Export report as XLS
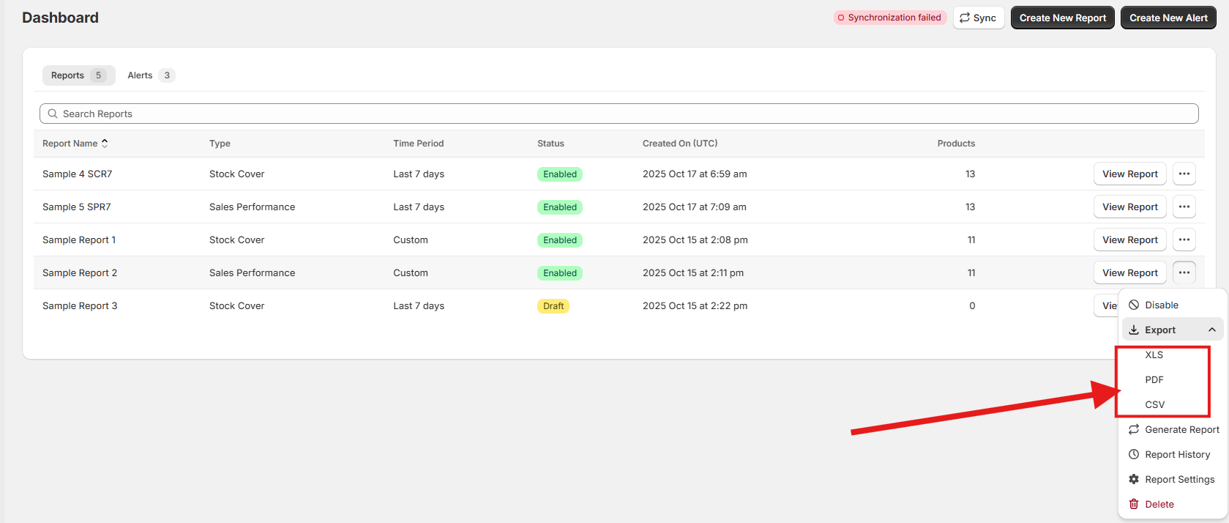Screen dimensions: 1229x523 [x=1154, y=355]
